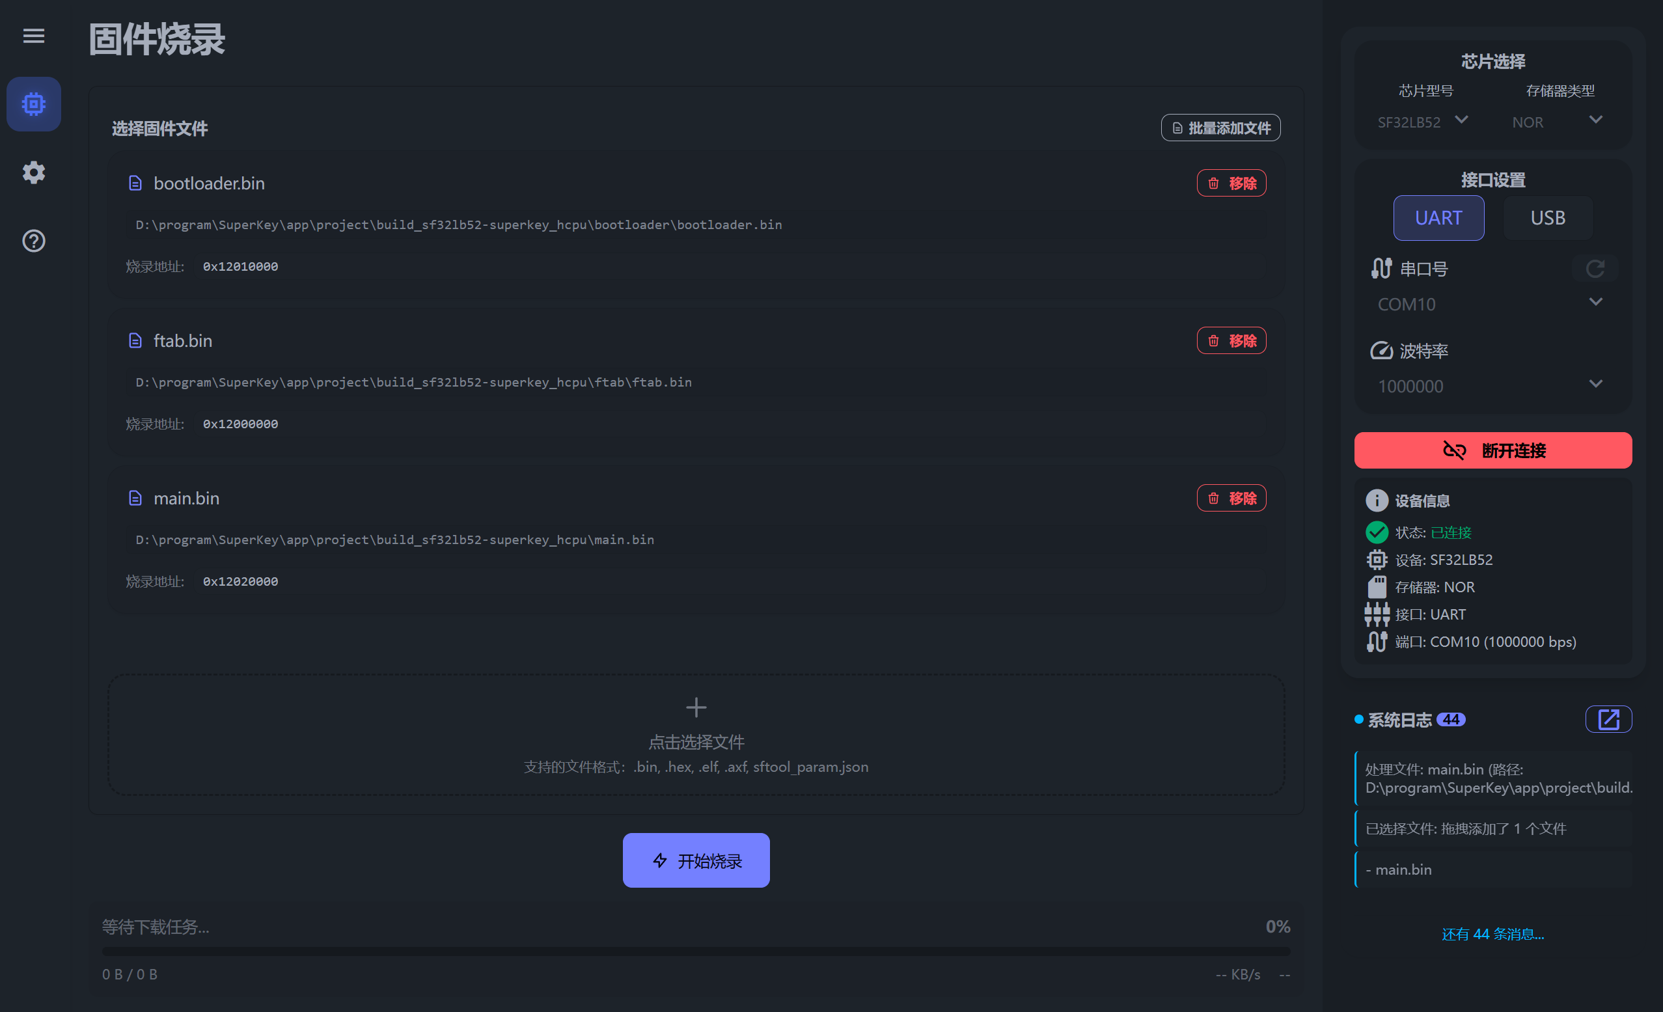Refresh the serial port list

click(1595, 269)
